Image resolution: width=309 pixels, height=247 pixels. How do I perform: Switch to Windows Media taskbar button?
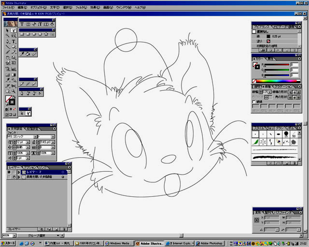click(x=119, y=244)
